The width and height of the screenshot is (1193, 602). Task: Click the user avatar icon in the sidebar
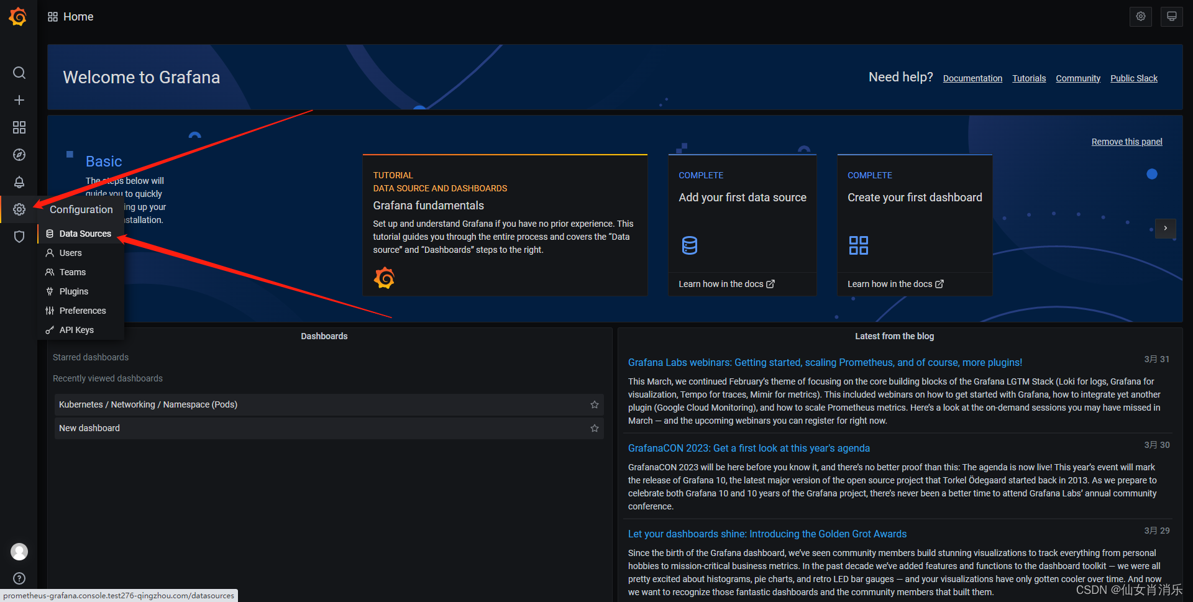coord(19,552)
